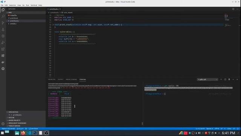This screenshot has width=241, height=136.
Task: Open the Edit menu
Action: coord(6,5)
